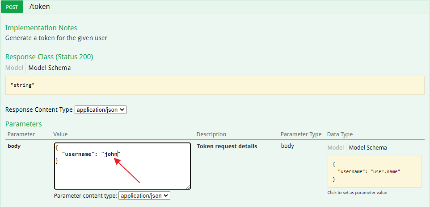The width and height of the screenshot is (430, 207).
Task: Click the Parameters section heading
Action: (23, 124)
